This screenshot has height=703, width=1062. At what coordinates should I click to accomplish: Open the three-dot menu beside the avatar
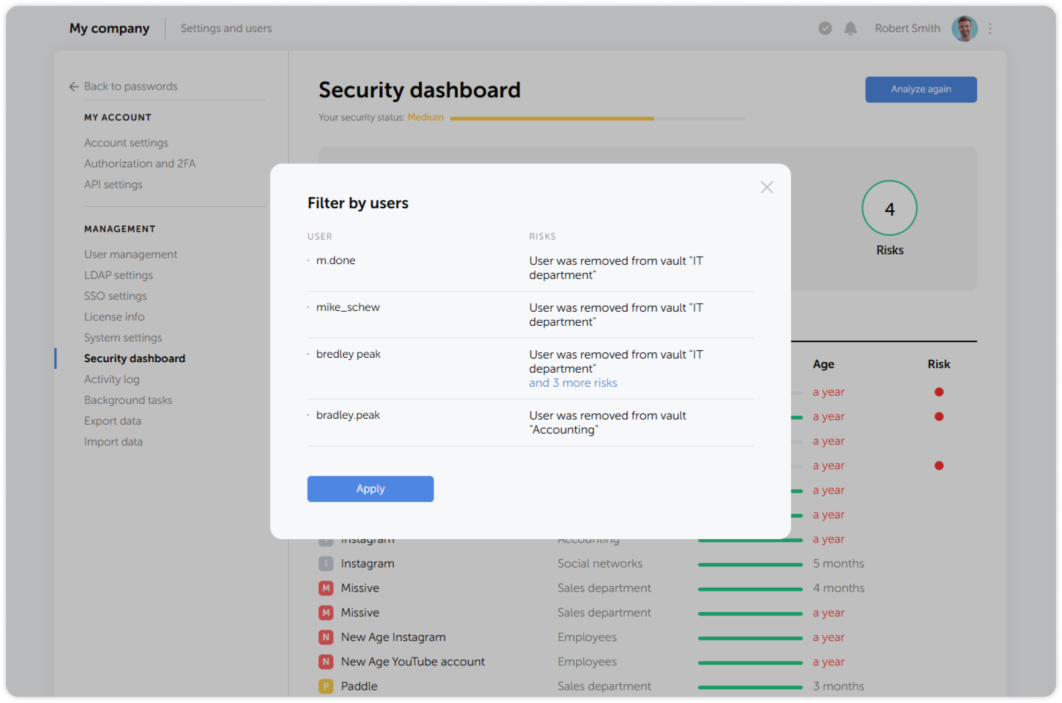(990, 28)
